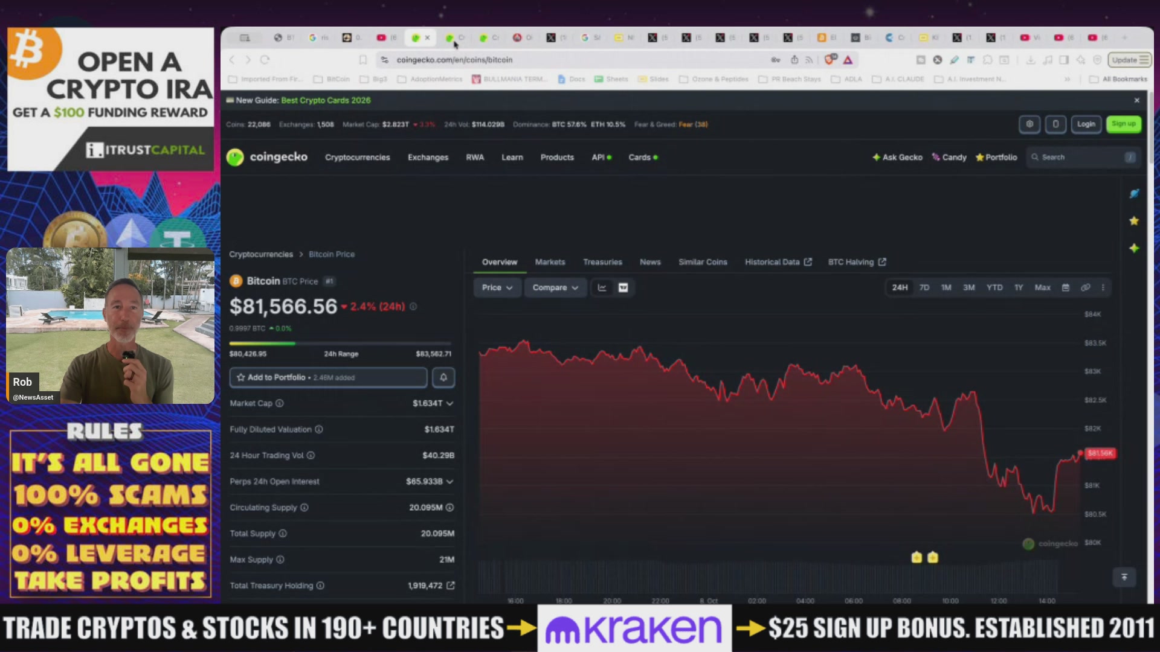This screenshot has width=1160, height=652.
Task: Switch to the Treasuries tab
Action: pyautogui.click(x=602, y=262)
